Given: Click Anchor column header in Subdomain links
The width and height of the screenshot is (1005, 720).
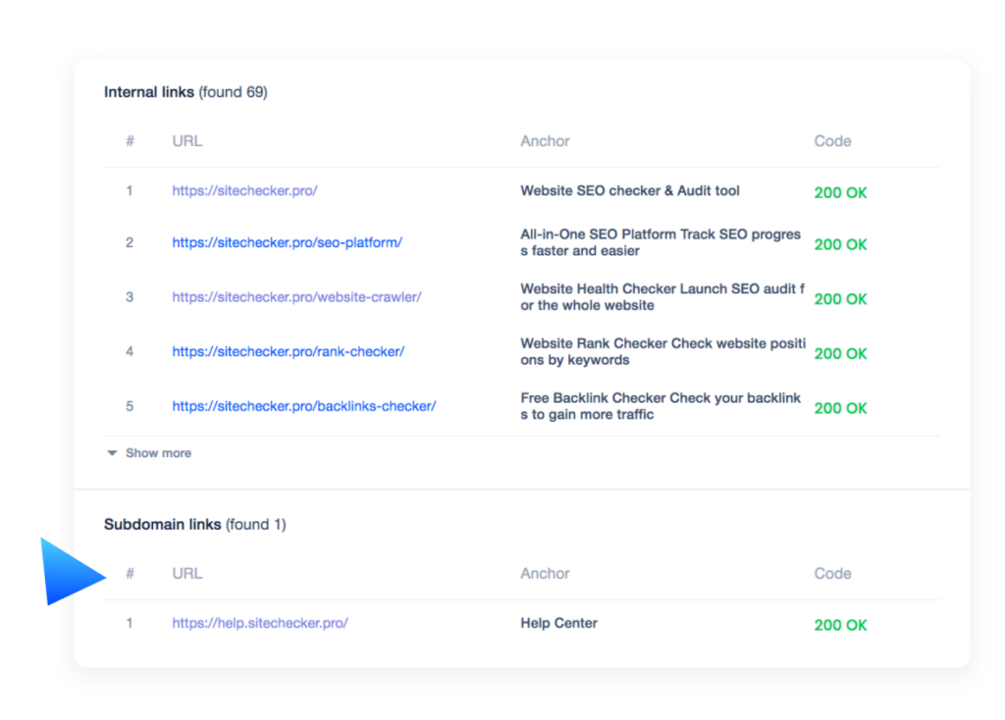Looking at the screenshot, I should click(545, 573).
